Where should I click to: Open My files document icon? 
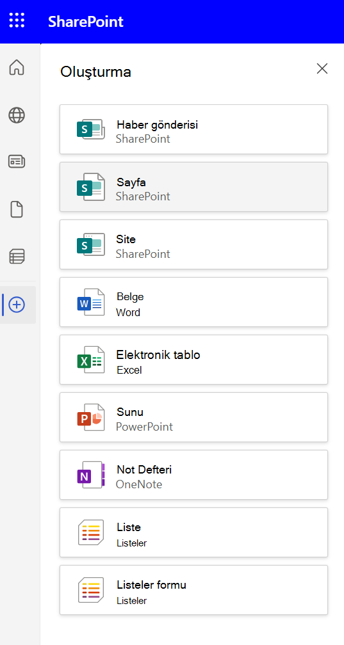(17, 210)
